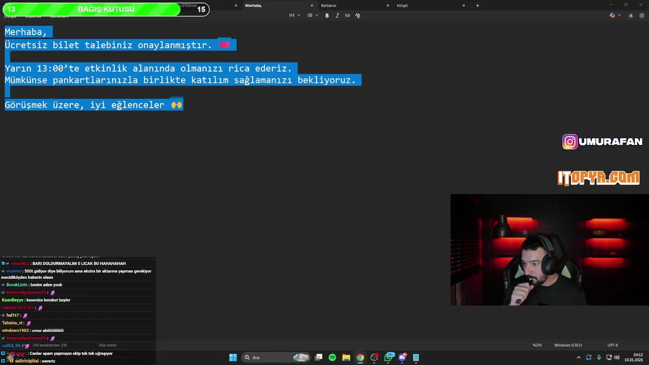Click the taskbar Ara search box

click(x=276, y=357)
